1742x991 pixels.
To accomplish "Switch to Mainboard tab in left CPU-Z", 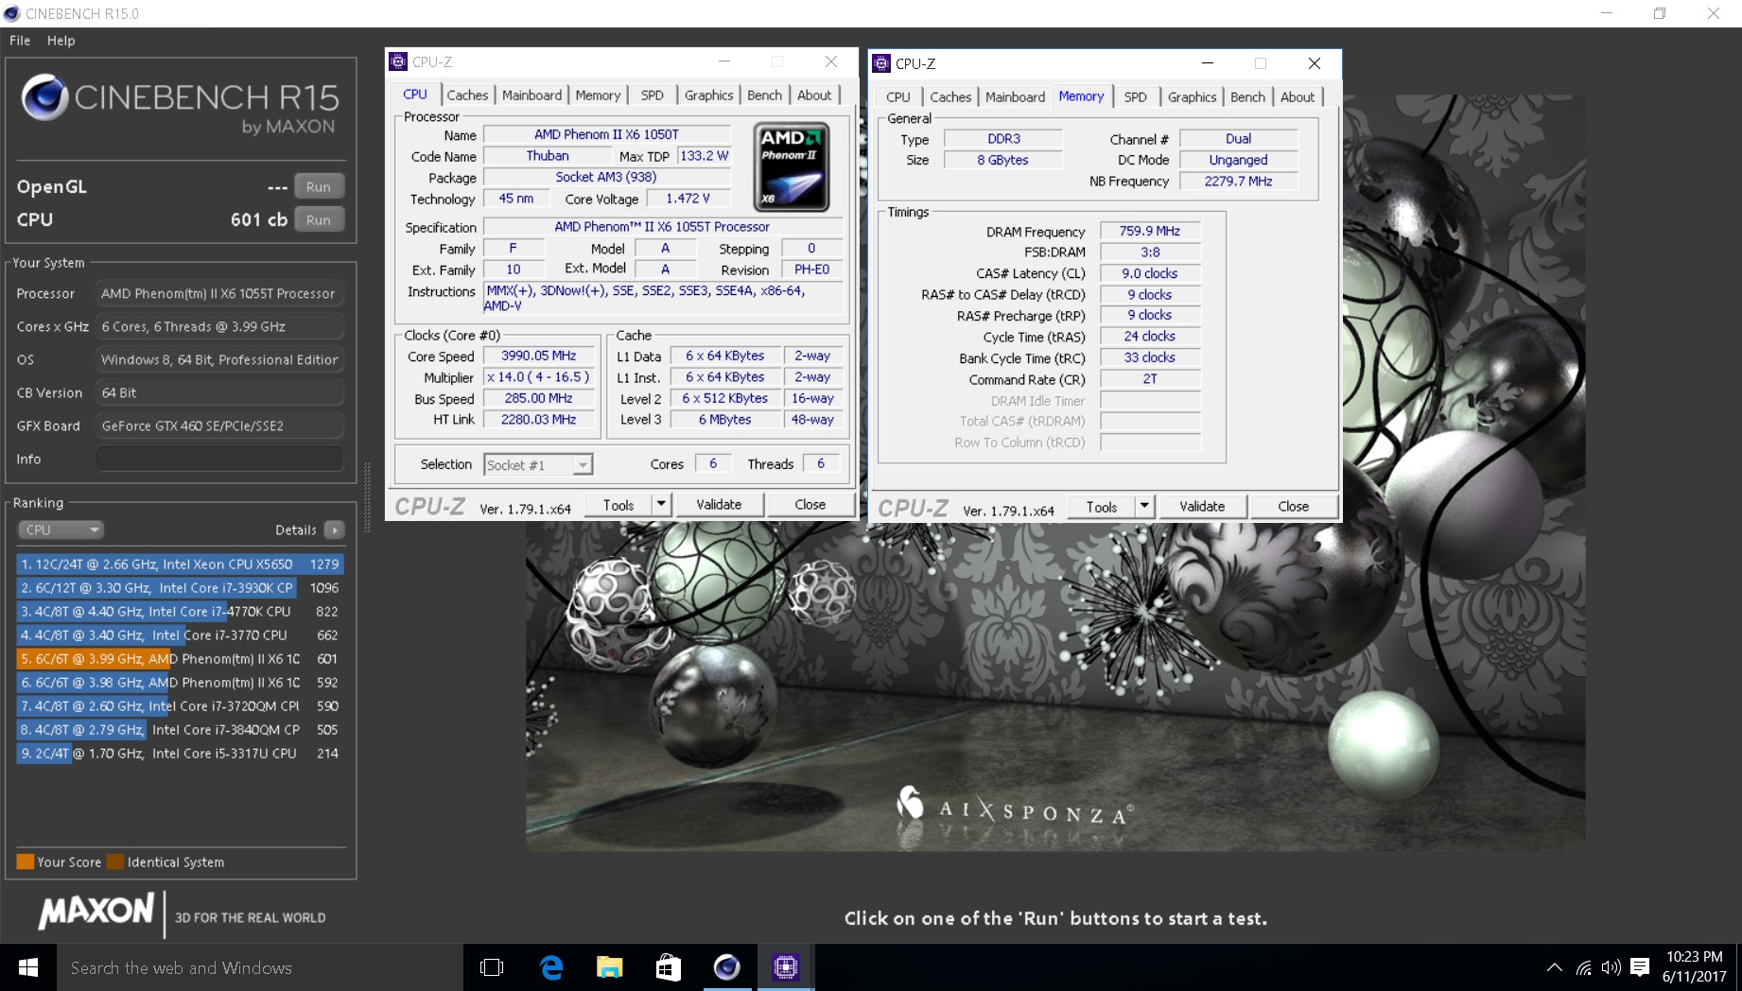I will coord(531,95).
